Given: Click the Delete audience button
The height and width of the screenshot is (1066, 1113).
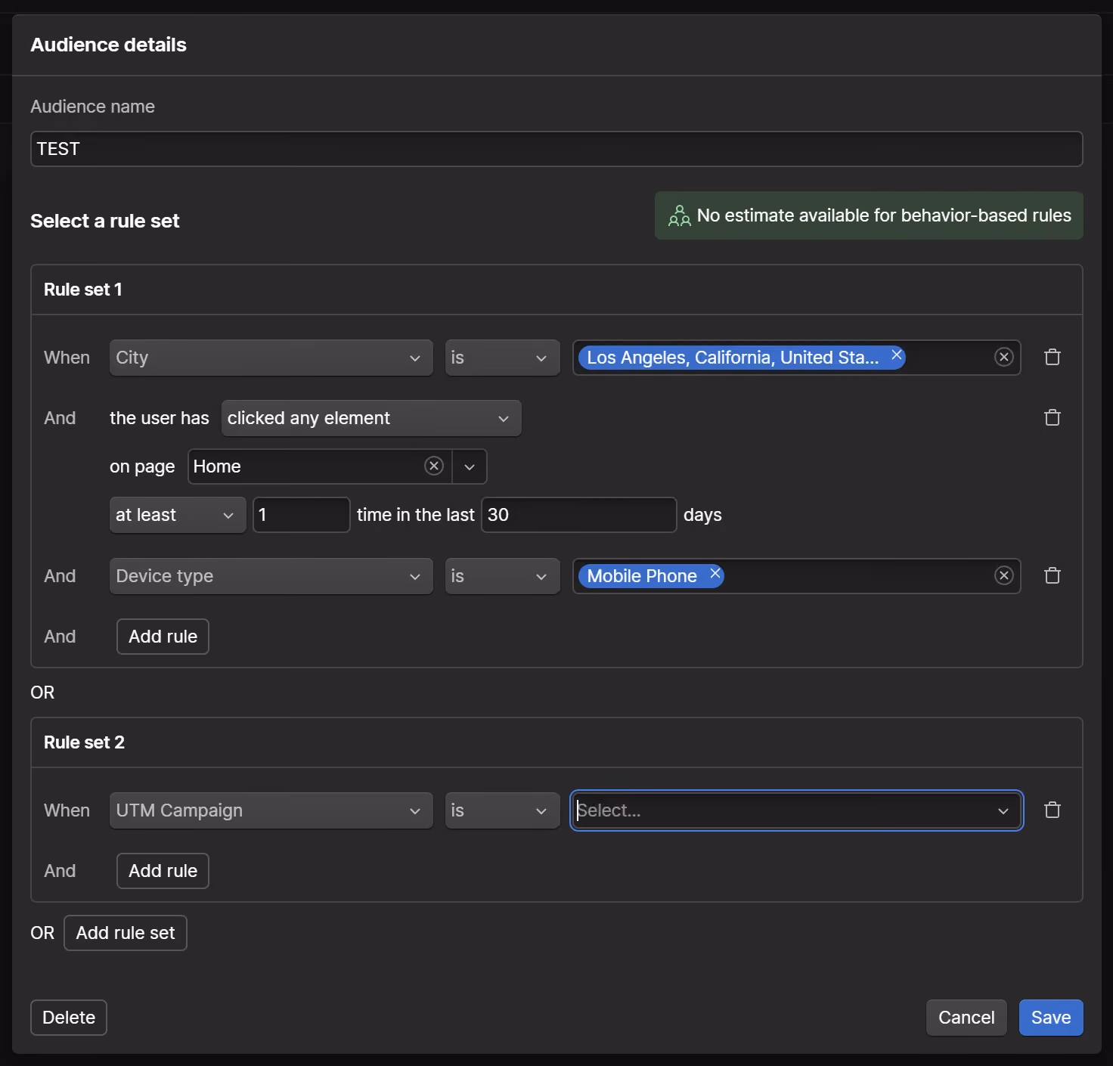Looking at the screenshot, I should pyautogui.click(x=69, y=1018).
